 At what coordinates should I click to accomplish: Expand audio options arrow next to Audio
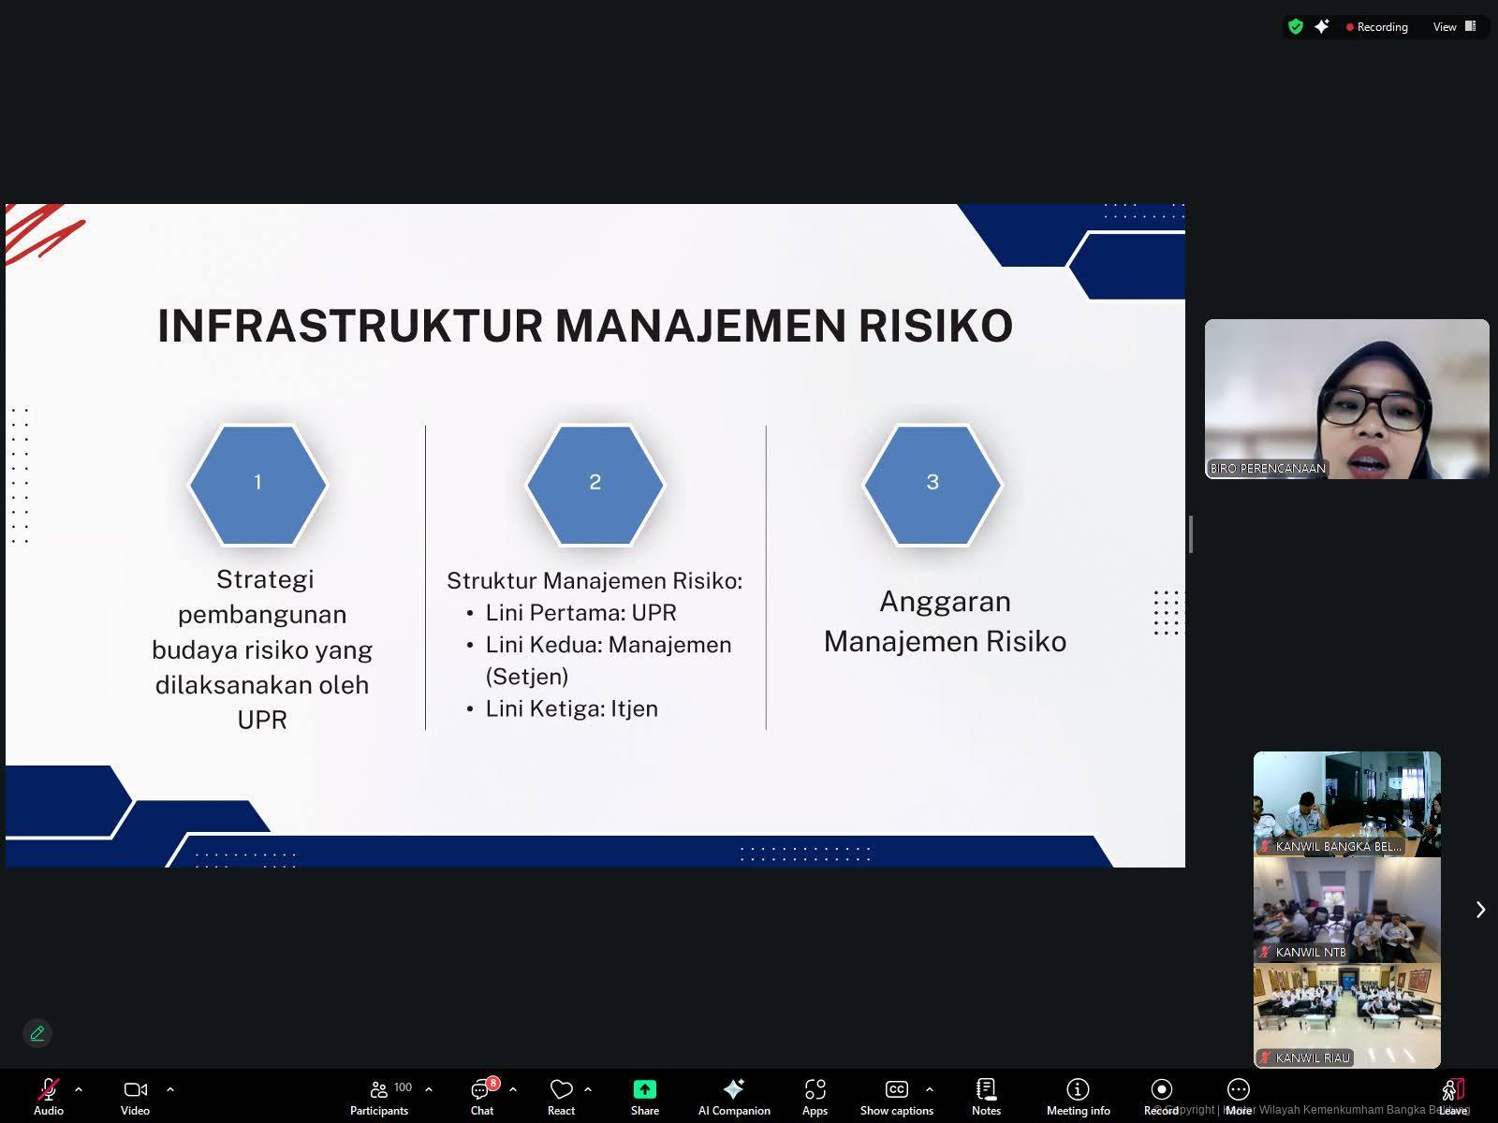point(79,1089)
